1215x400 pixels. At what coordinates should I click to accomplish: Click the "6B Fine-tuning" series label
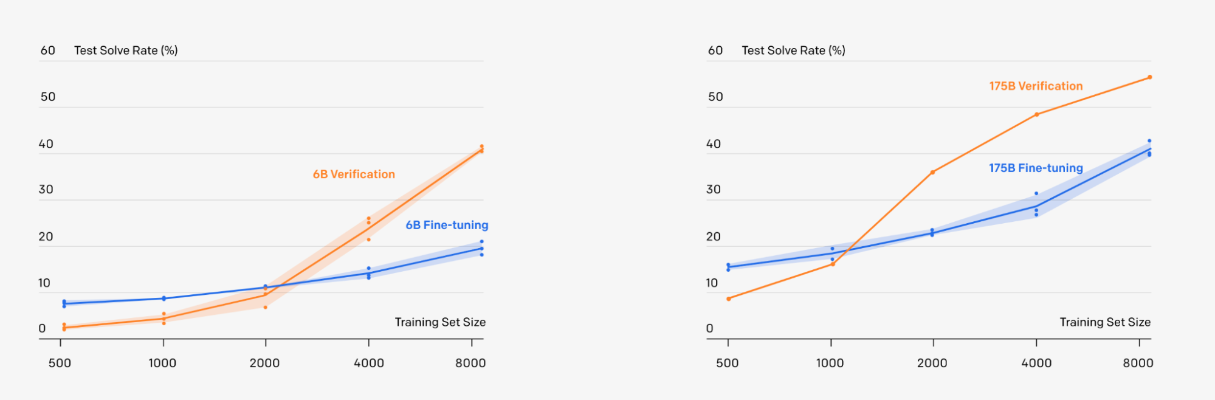(447, 226)
